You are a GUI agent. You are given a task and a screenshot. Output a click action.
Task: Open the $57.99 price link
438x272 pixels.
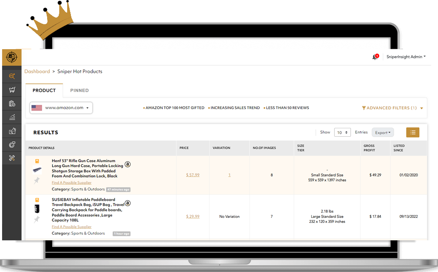[193, 175]
